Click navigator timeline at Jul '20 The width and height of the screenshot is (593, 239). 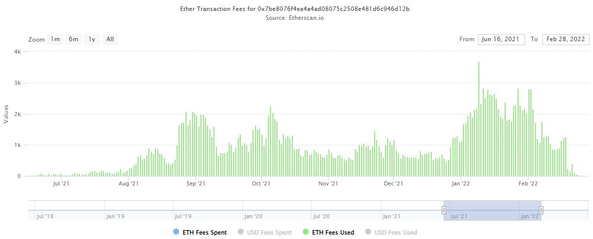click(x=321, y=216)
